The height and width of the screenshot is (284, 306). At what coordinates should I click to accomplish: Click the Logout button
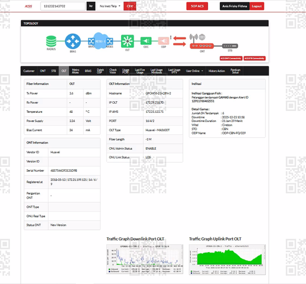(x=256, y=6)
